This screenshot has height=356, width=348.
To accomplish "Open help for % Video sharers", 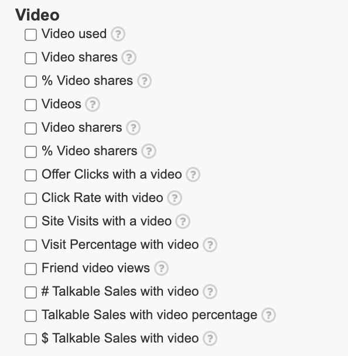I will [149, 151].
